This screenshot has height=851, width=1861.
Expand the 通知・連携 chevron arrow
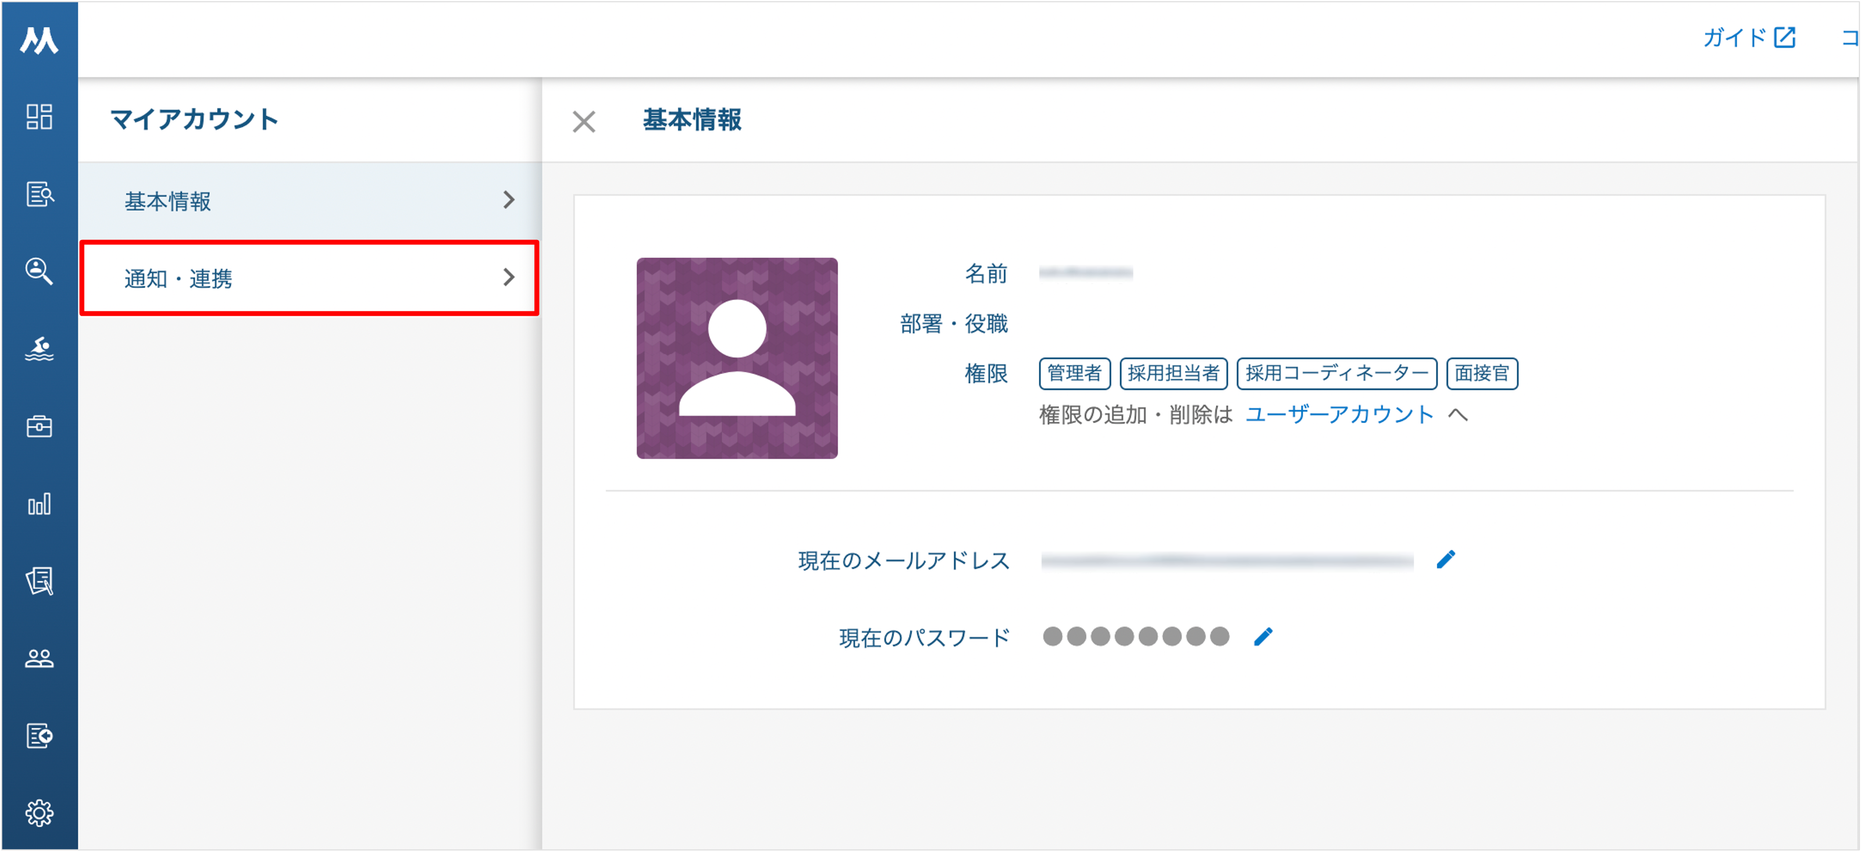(509, 278)
